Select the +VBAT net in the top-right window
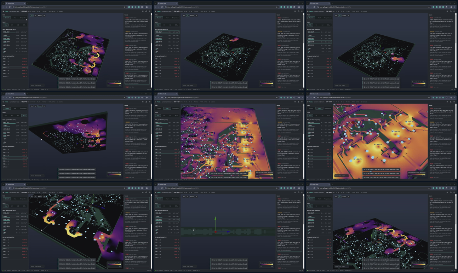 point(320,35)
